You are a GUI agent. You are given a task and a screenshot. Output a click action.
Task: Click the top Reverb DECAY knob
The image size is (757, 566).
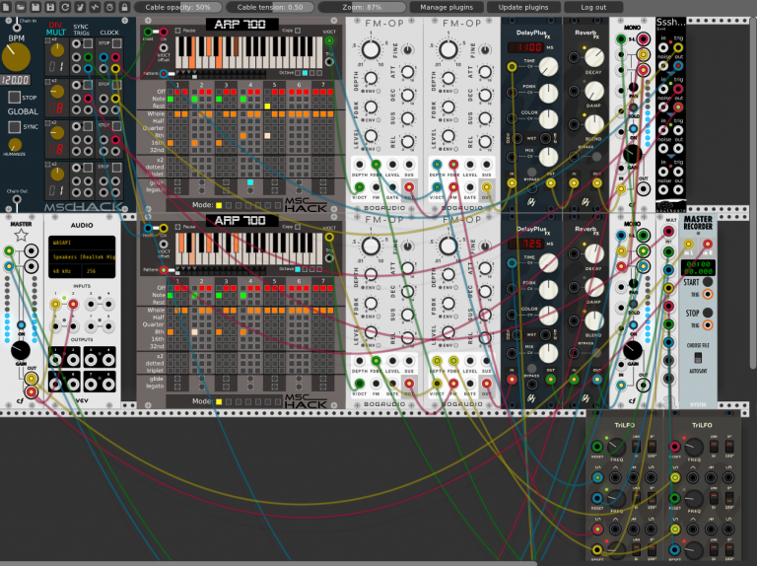click(x=594, y=57)
